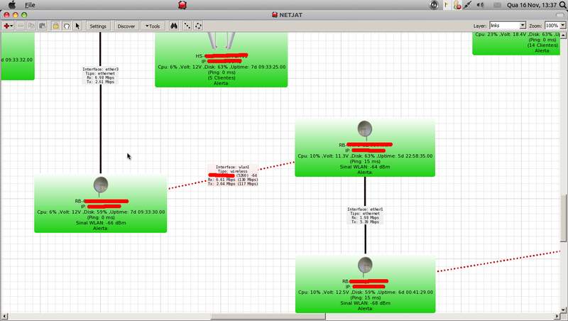Click the horizontal scrollbar right arrow
This screenshot has width=568, height=321.
click(557, 317)
